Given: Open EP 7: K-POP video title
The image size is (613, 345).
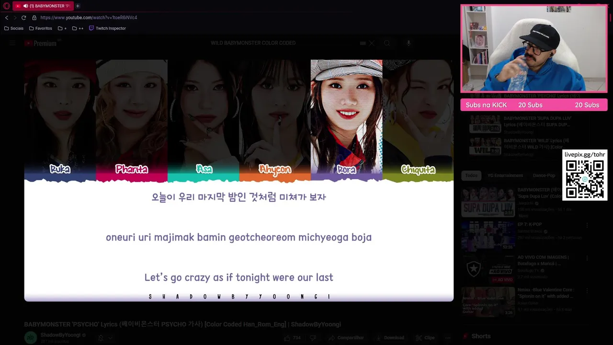Looking at the screenshot, I should (530, 224).
